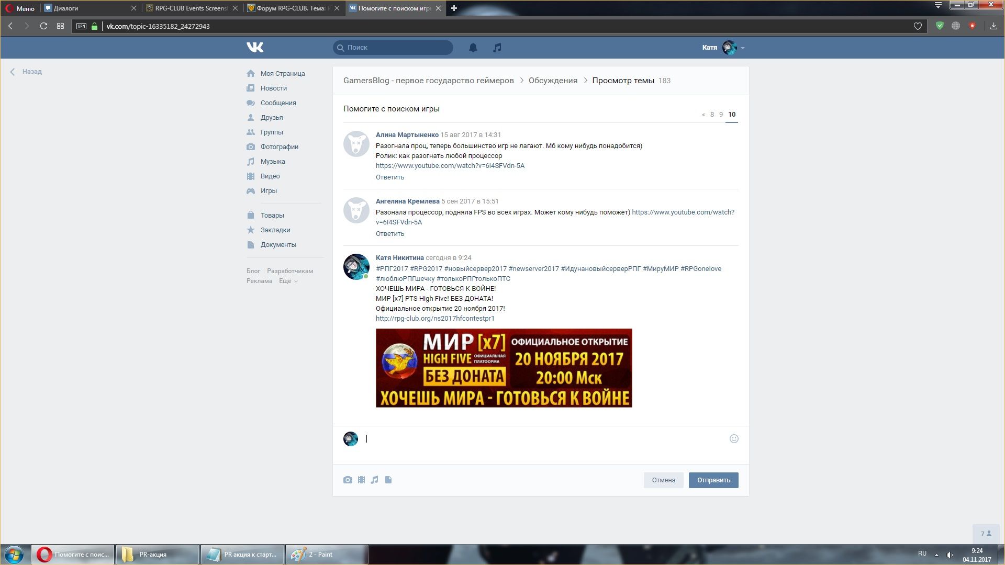Open notifications bell icon

coord(473,48)
